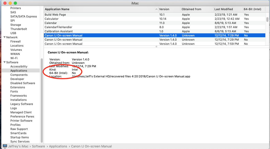Viewport: 270px width, 149px height.
Task: Click the split pane divider handle dot
Action: 156,47
